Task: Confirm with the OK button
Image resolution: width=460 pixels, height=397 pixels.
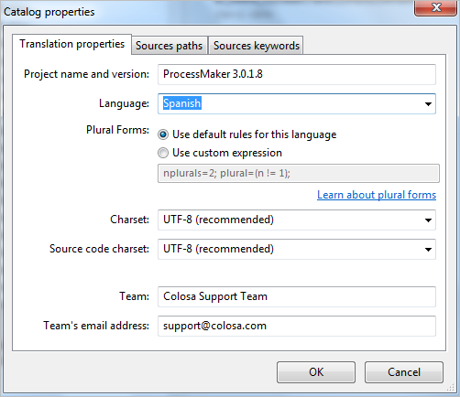Action: coord(316,372)
